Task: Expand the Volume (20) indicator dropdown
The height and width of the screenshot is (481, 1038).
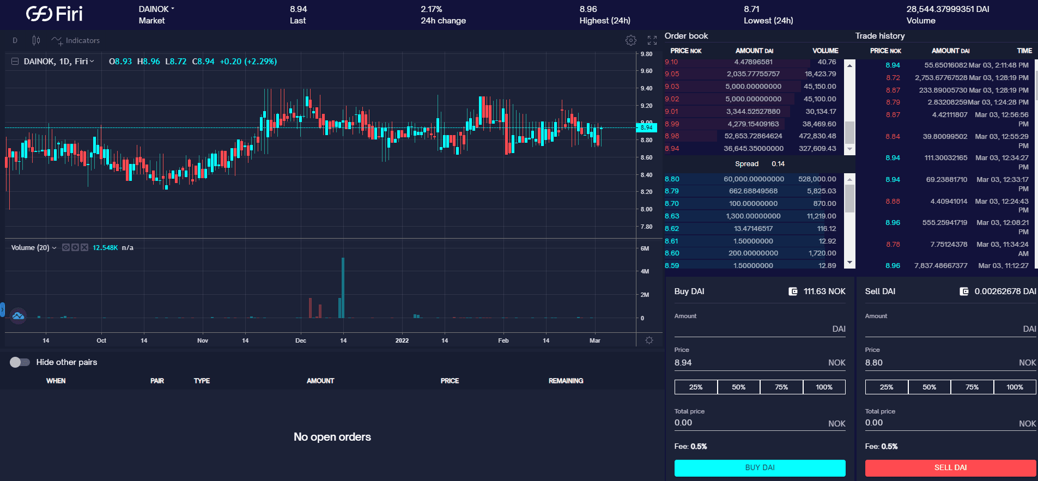Action: click(54, 248)
